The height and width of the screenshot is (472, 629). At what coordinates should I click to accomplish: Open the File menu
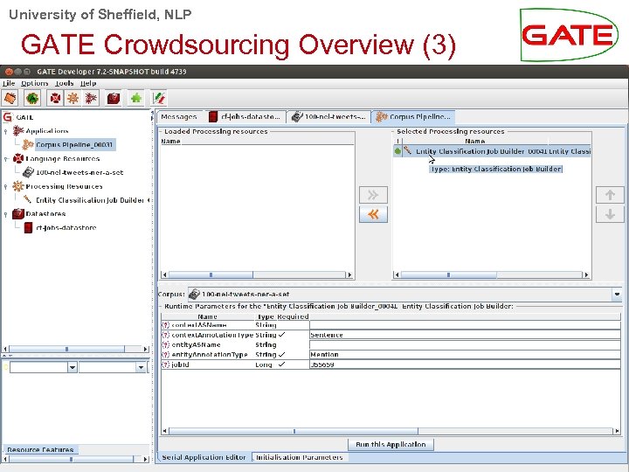tap(9, 83)
